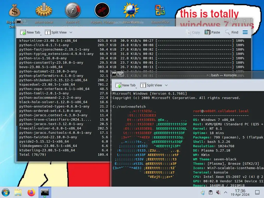This screenshot has width=264, height=198.
Task: Click the '~ : bash — Konsole' window title
Action: pos(221,75)
